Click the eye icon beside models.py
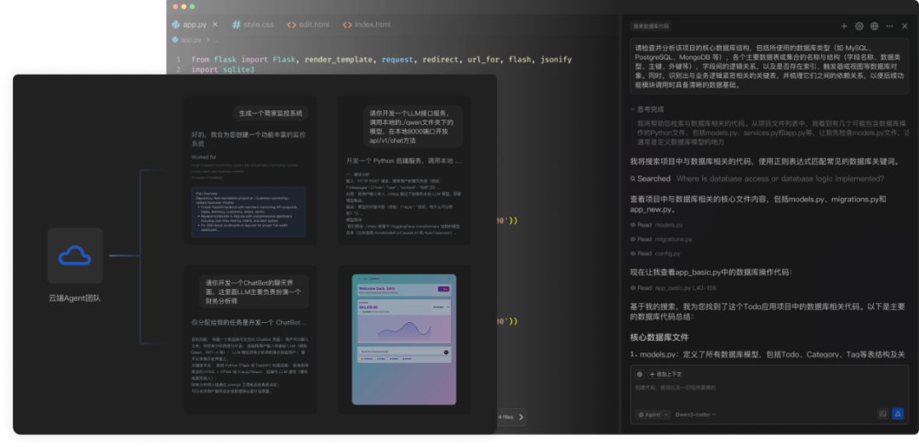 (633, 224)
